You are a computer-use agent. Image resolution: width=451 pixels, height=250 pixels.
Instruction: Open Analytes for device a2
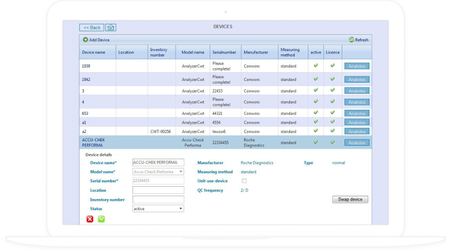coord(357,131)
